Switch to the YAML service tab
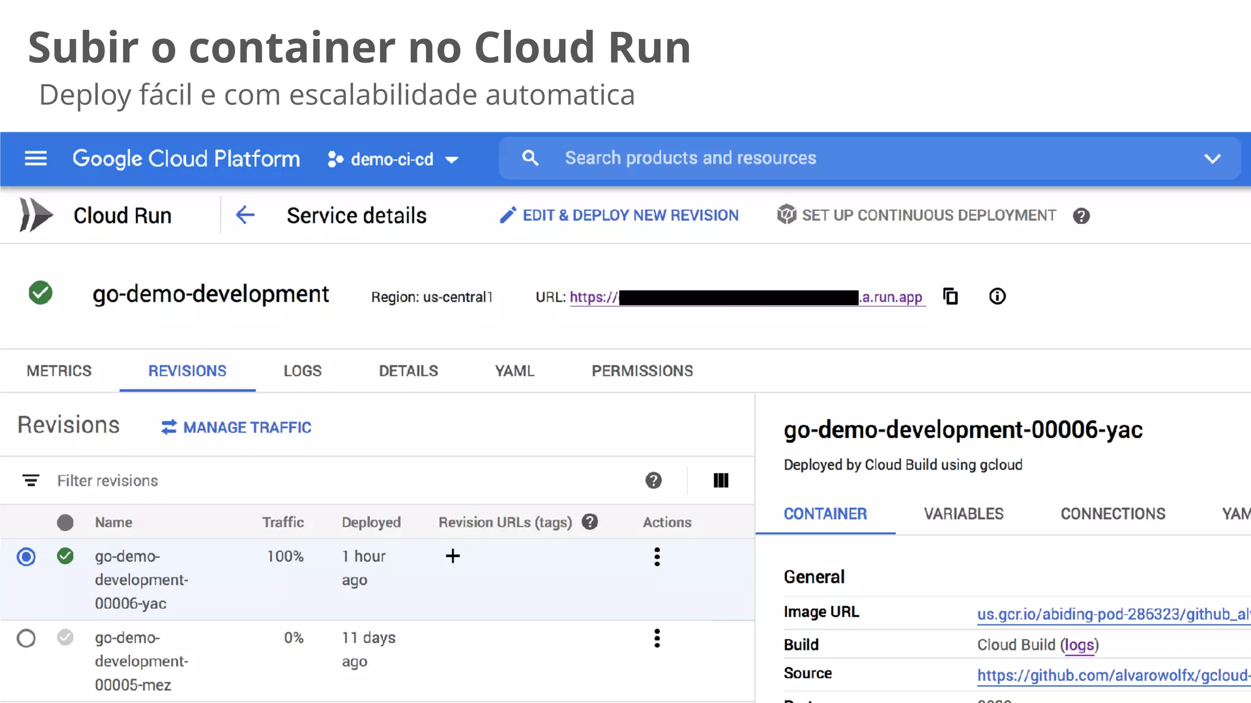Image resolution: width=1251 pixels, height=703 pixels. (x=515, y=371)
